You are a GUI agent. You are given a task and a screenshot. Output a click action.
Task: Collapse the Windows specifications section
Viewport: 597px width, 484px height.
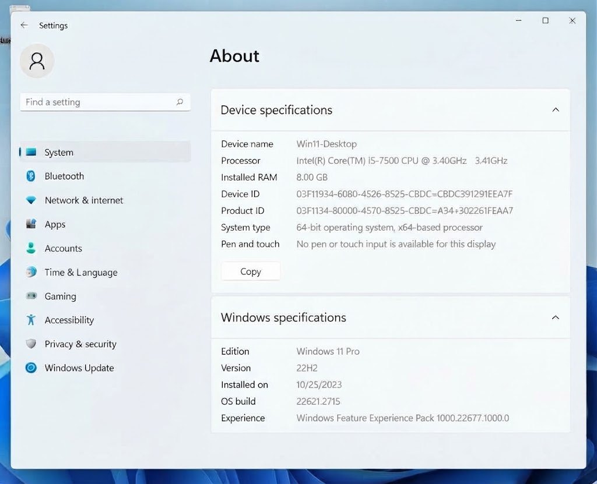coord(556,317)
